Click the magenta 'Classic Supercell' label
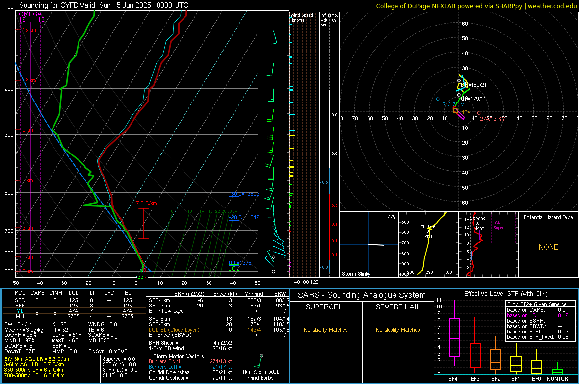Image resolution: width=579 pixels, height=384 pixels. pyautogui.click(x=501, y=225)
